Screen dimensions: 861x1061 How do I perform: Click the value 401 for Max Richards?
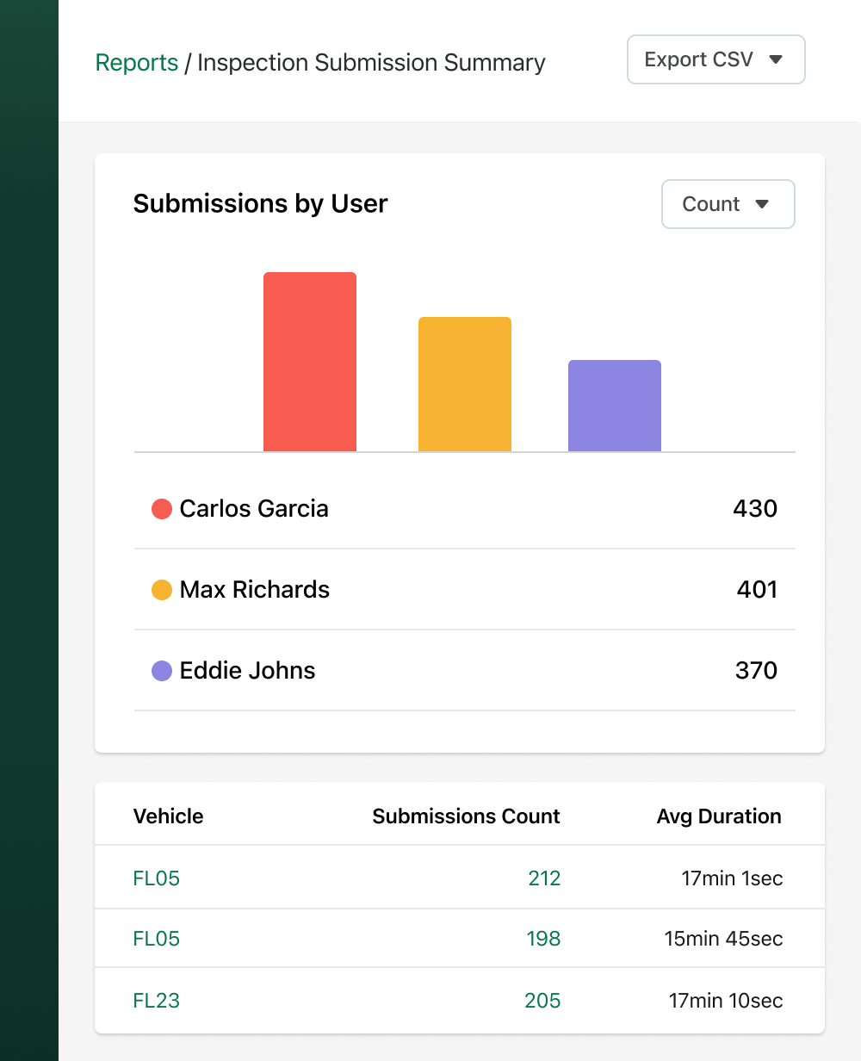(x=757, y=589)
